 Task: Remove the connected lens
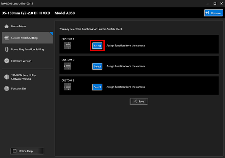click(x=213, y=13)
